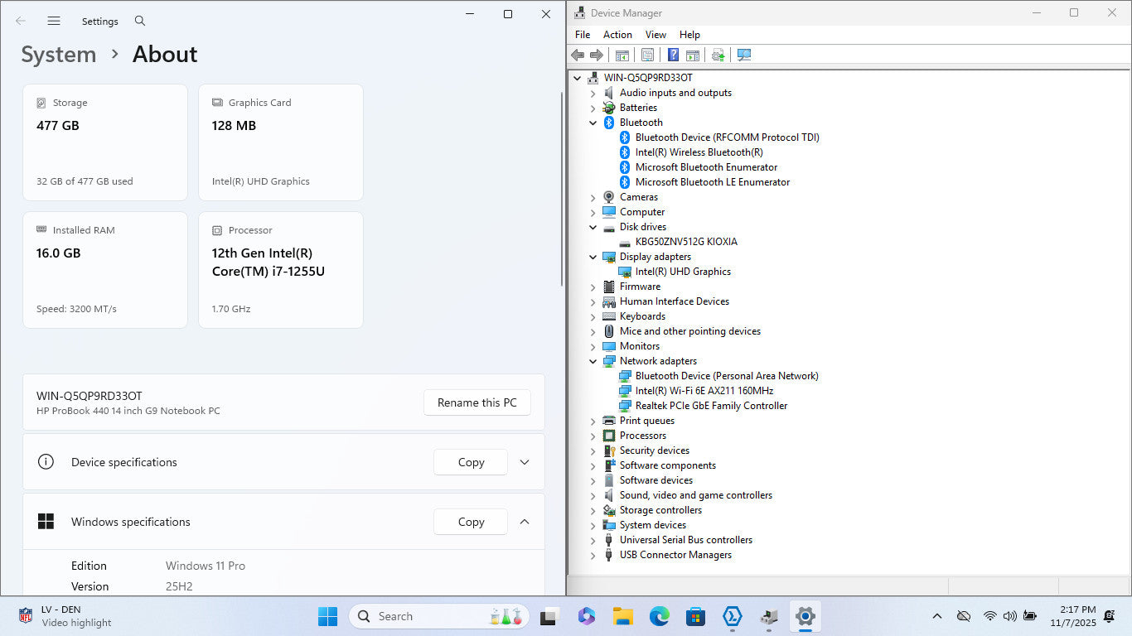
Task: Click the Update device driver toolbar icon
Action: [718, 55]
